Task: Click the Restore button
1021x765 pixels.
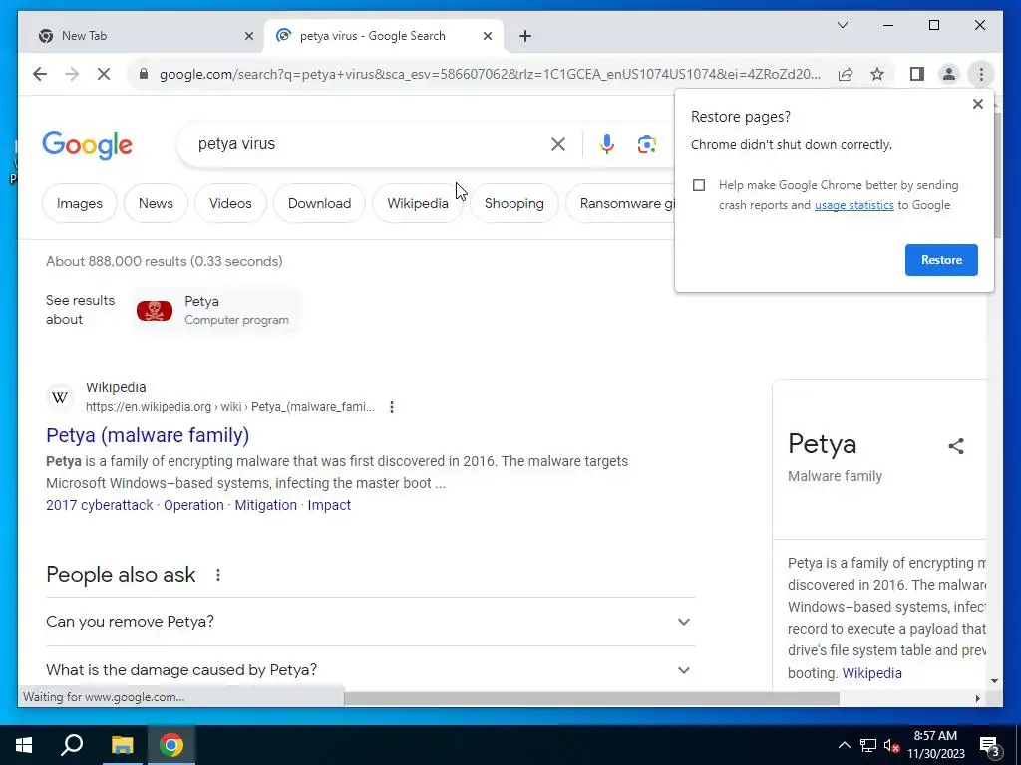Action: coord(941,260)
